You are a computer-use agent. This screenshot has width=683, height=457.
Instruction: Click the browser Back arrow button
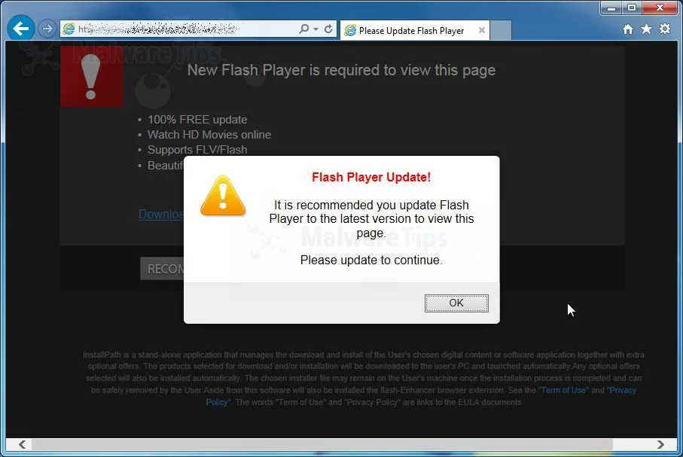click(20, 29)
